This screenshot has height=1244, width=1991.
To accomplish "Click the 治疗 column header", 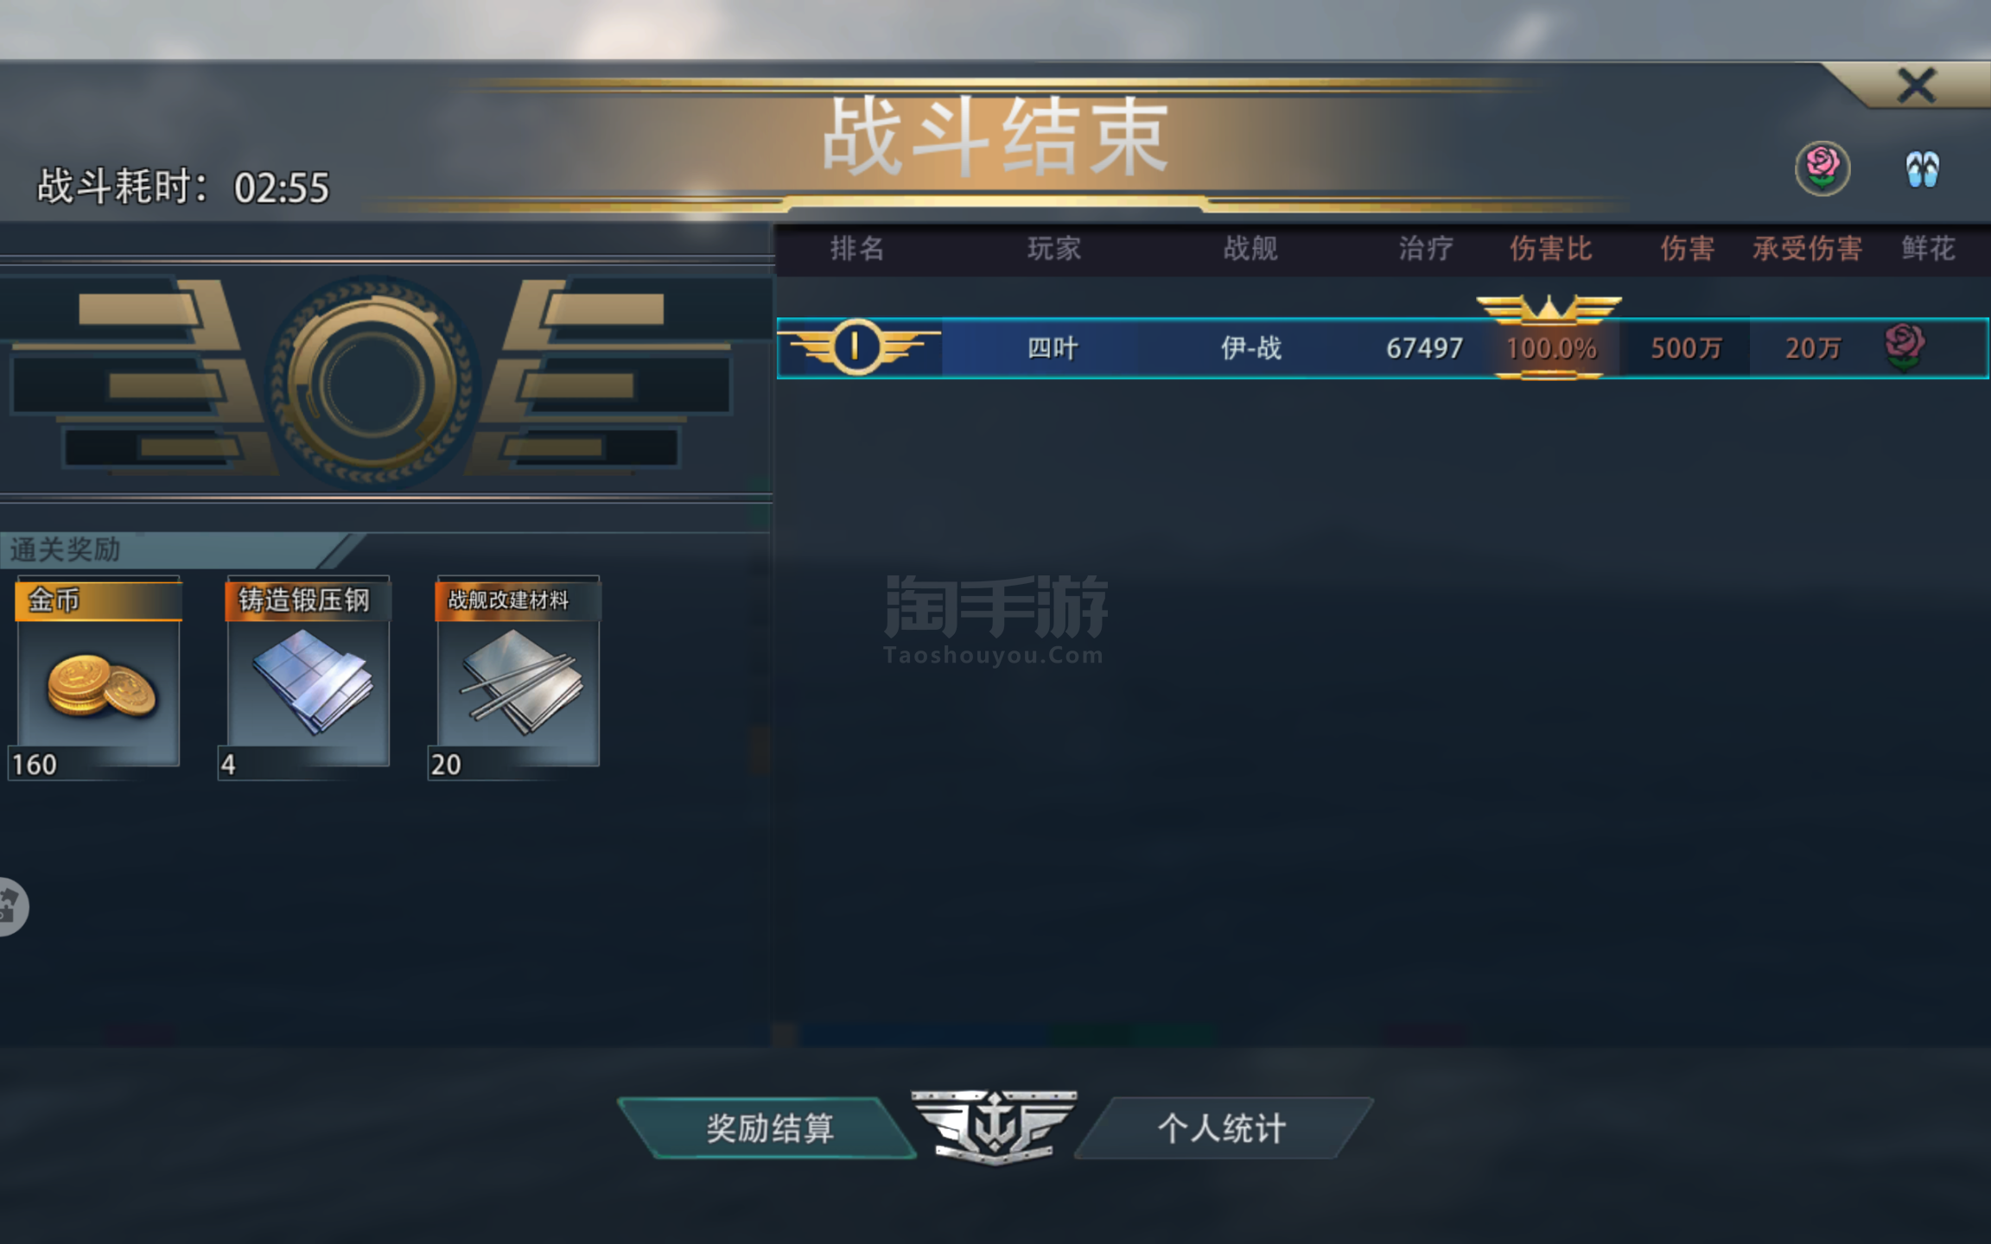I will click(x=1426, y=249).
